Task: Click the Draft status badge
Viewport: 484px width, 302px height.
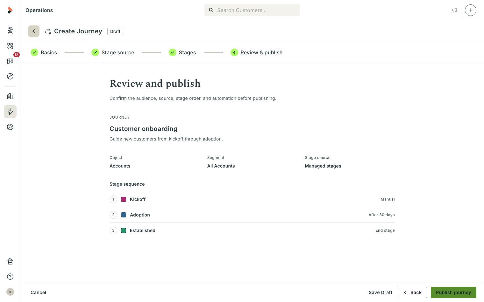Action: (x=115, y=31)
